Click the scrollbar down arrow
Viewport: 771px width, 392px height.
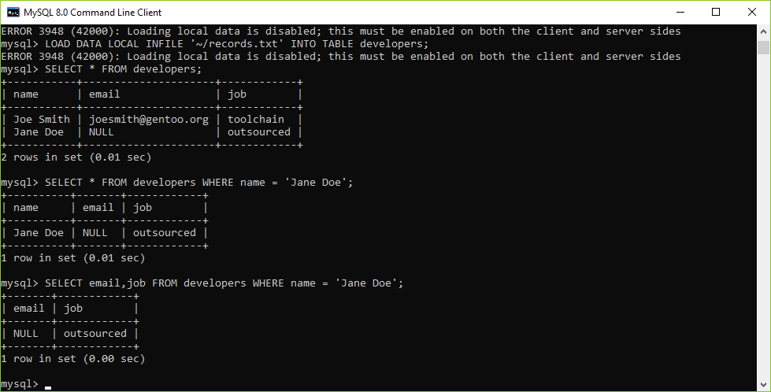pyautogui.click(x=763, y=385)
